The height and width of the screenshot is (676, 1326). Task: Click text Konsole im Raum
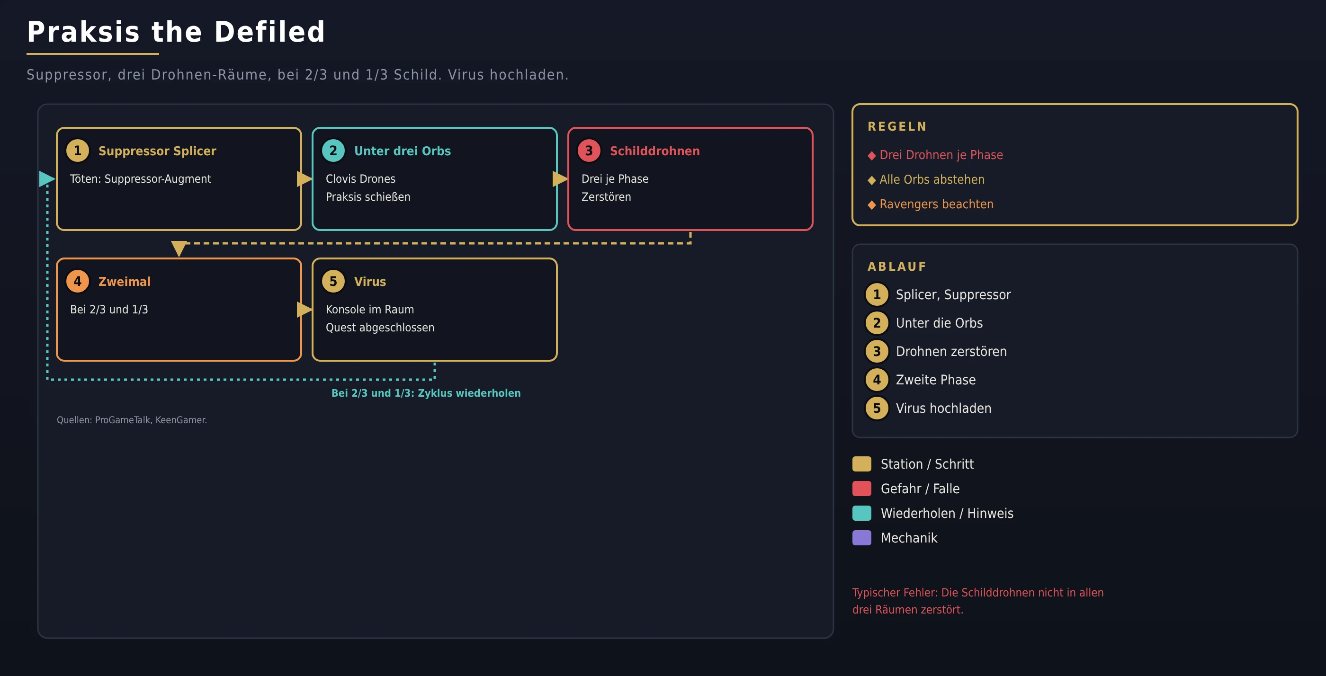coord(369,309)
